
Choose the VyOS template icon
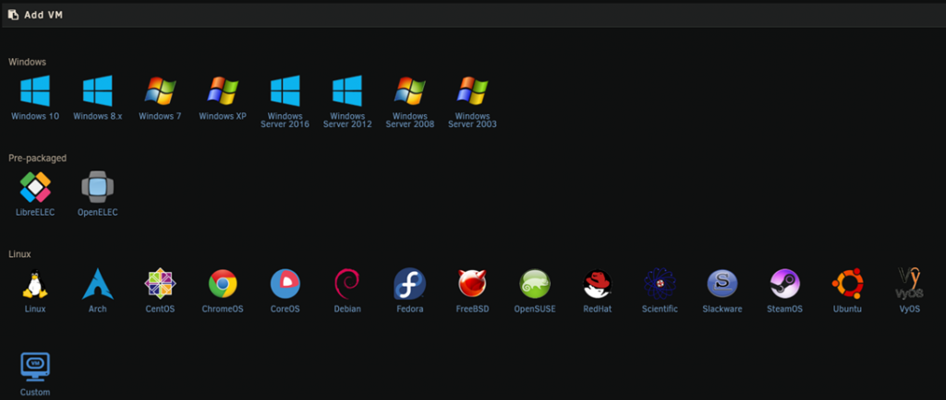[910, 284]
